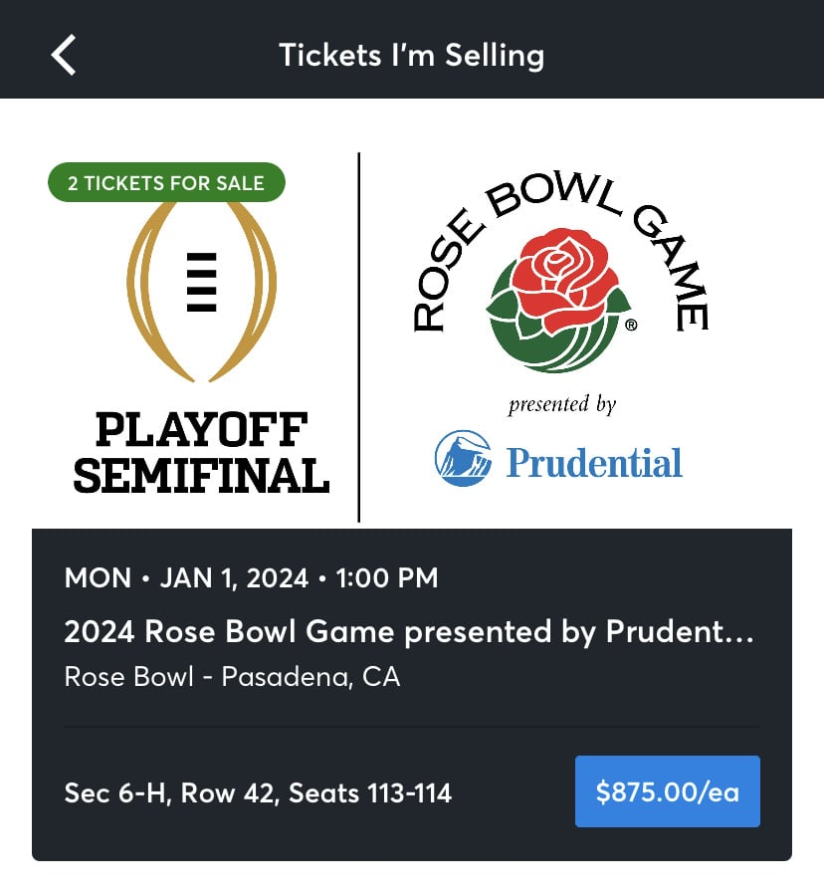824x894 pixels.
Task: Tap the Prudential rock logo icon
Action: point(464,459)
